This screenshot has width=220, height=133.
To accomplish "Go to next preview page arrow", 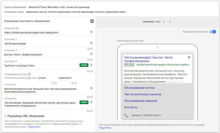I will coord(170,22).
